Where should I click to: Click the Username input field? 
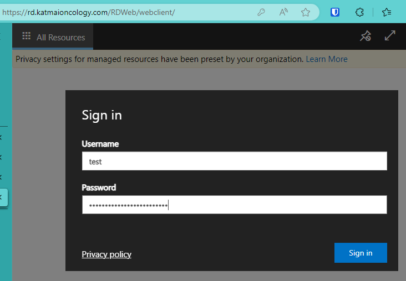coord(234,161)
